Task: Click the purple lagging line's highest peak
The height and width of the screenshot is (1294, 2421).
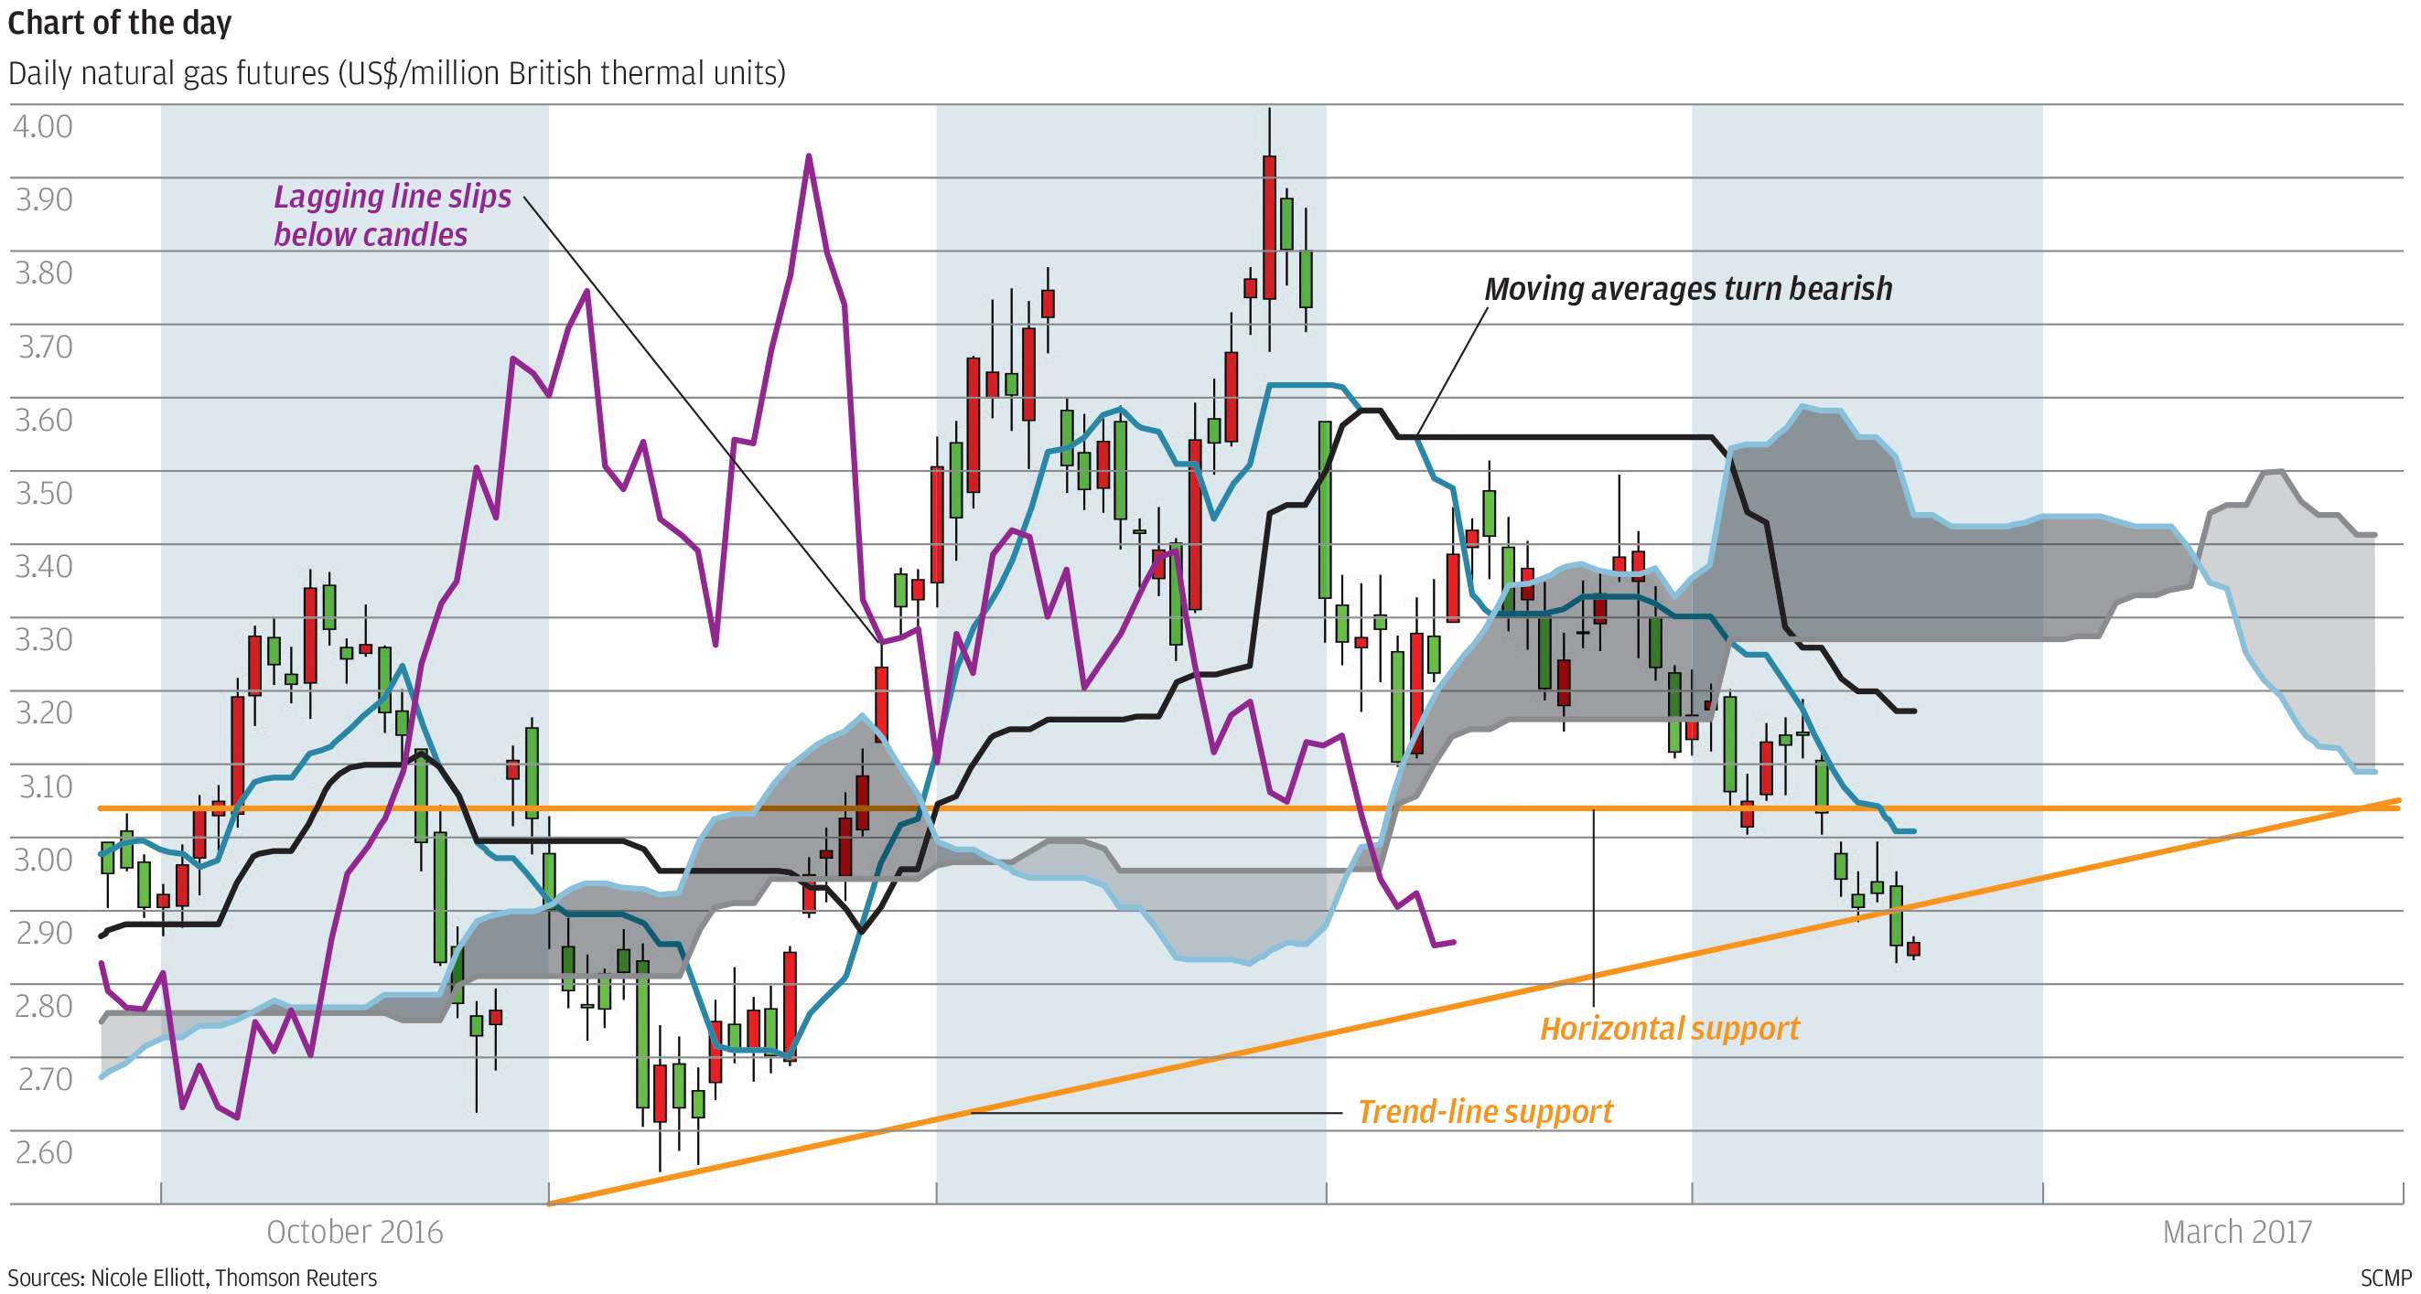Action: point(808,156)
